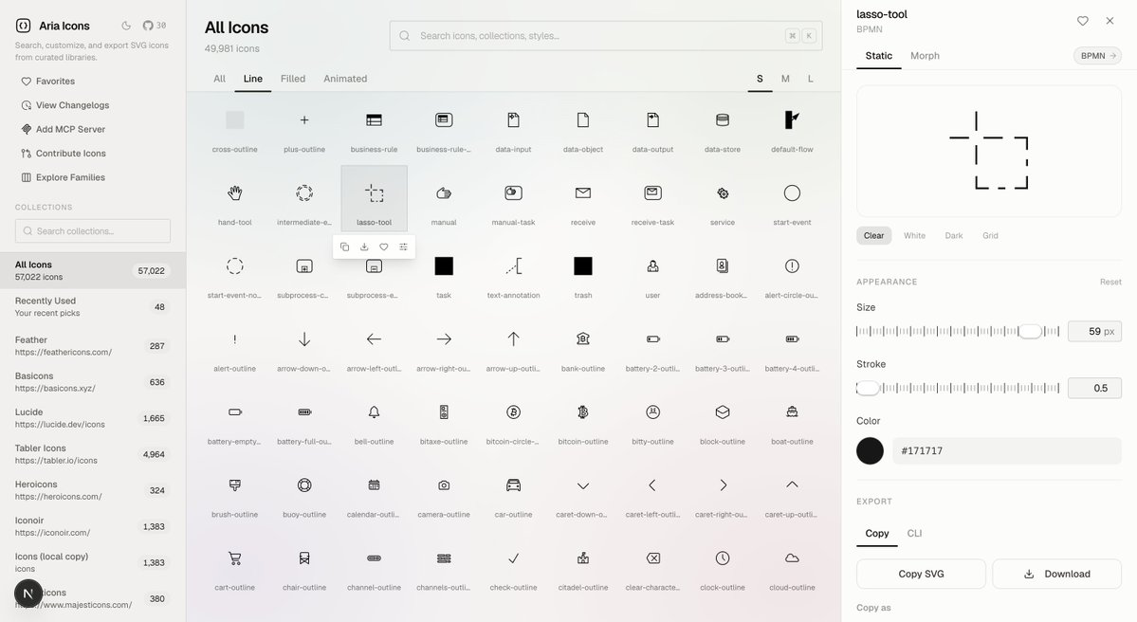The width and height of the screenshot is (1137, 622).
Task: Select the service gear icon
Action: [723, 198]
